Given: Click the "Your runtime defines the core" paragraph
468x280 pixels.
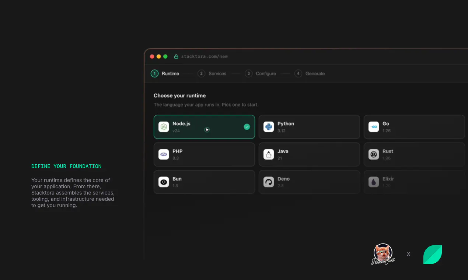Looking at the screenshot, I should click(x=73, y=193).
